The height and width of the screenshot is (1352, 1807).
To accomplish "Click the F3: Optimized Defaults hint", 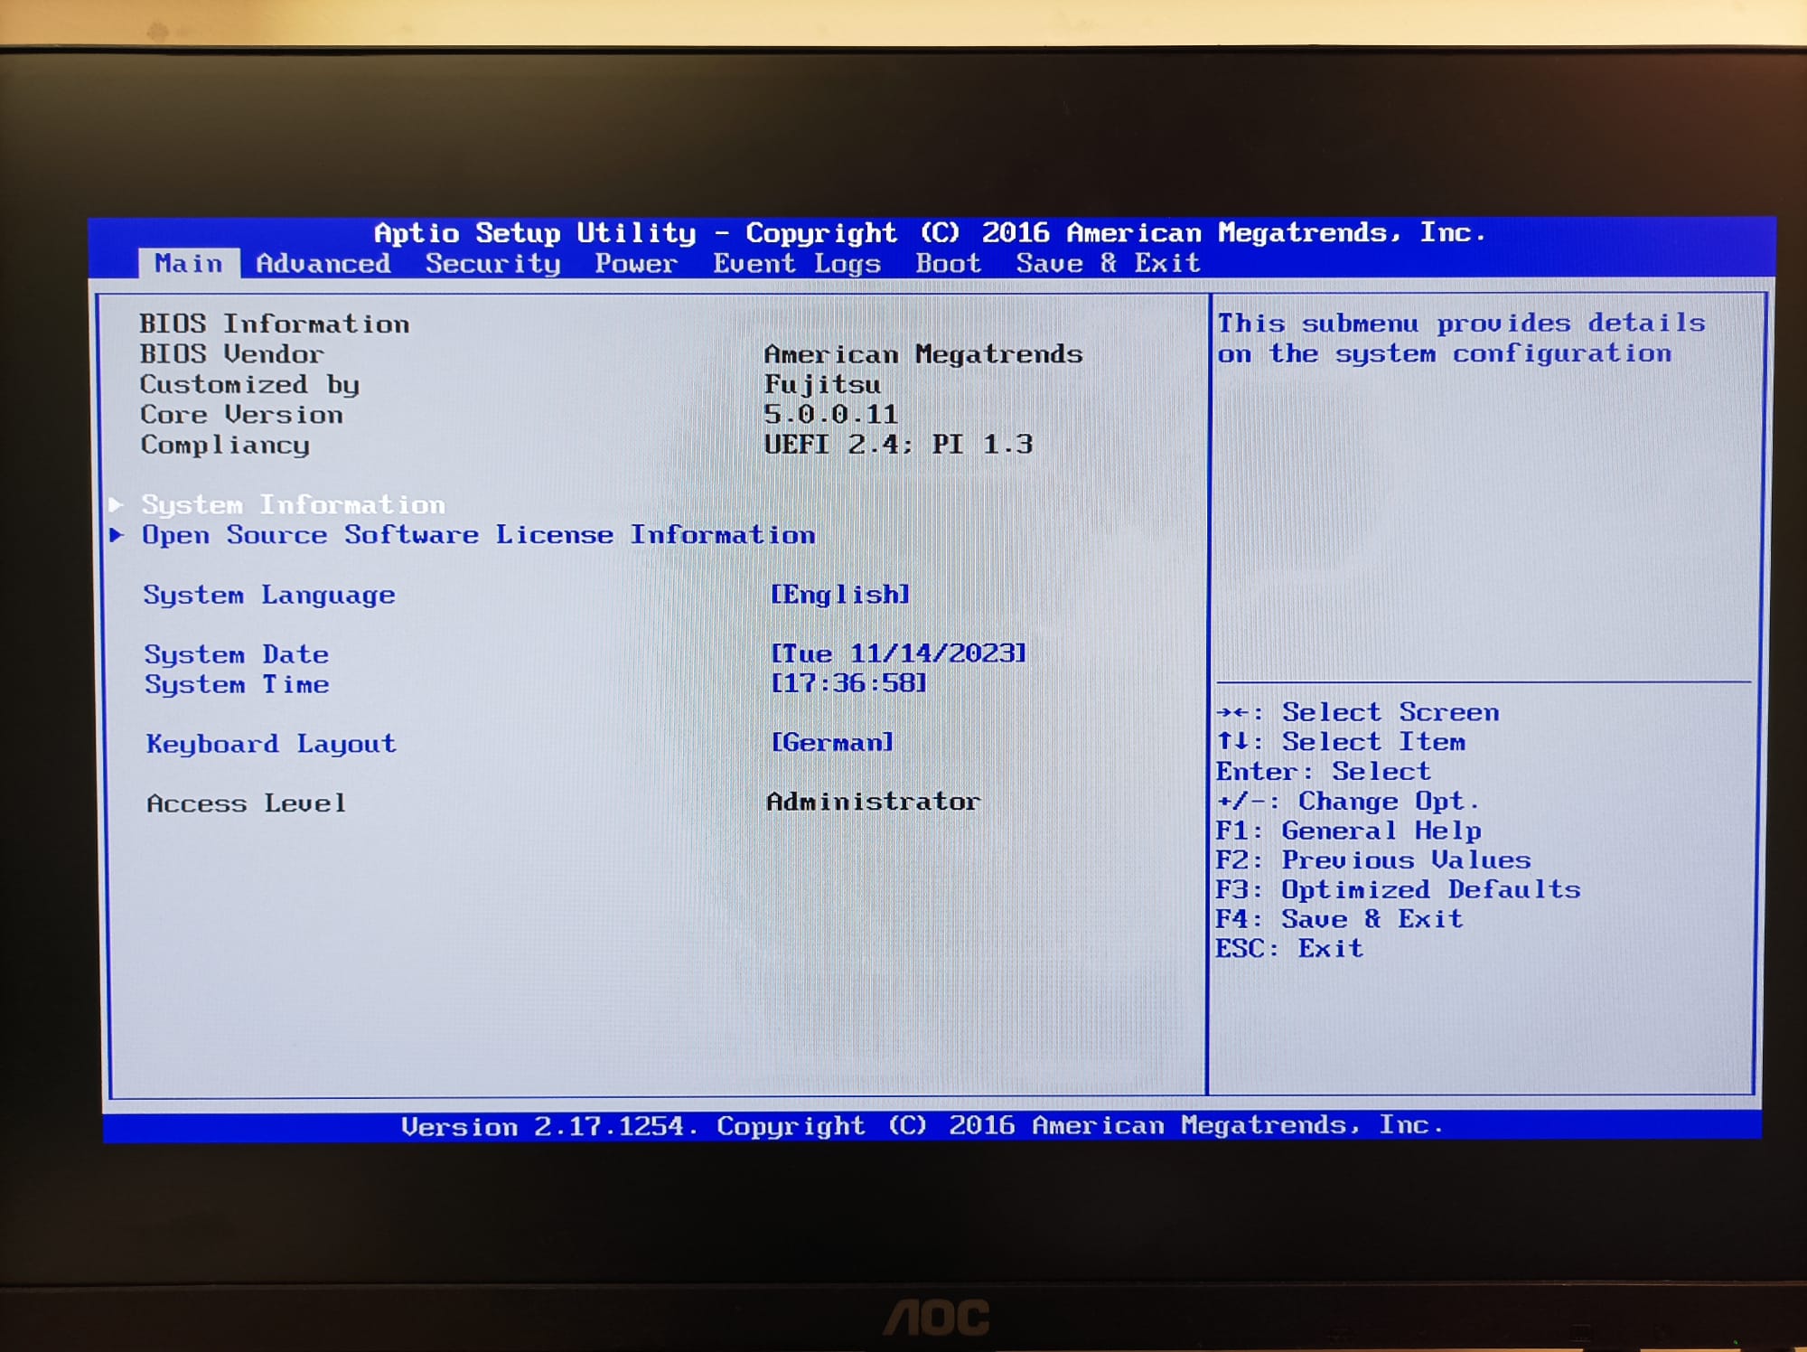I will pos(1399,889).
